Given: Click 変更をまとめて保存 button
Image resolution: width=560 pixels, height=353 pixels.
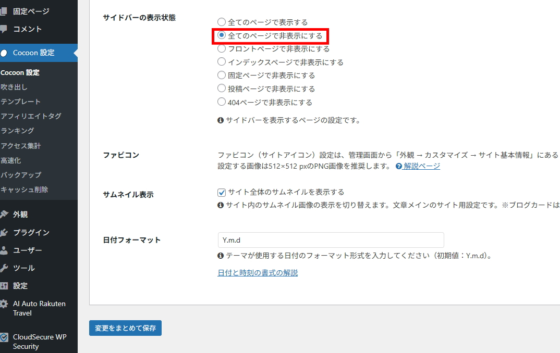Looking at the screenshot, I should click(125, 328).
